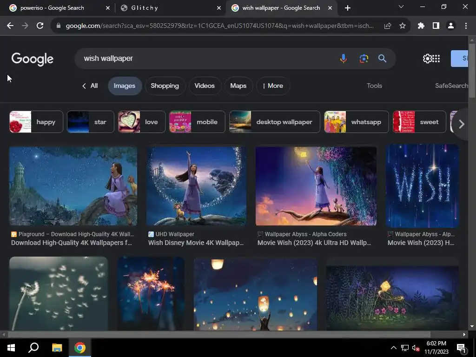Close the 'poweriso - Google Search' tab

(x=108, y=8)
